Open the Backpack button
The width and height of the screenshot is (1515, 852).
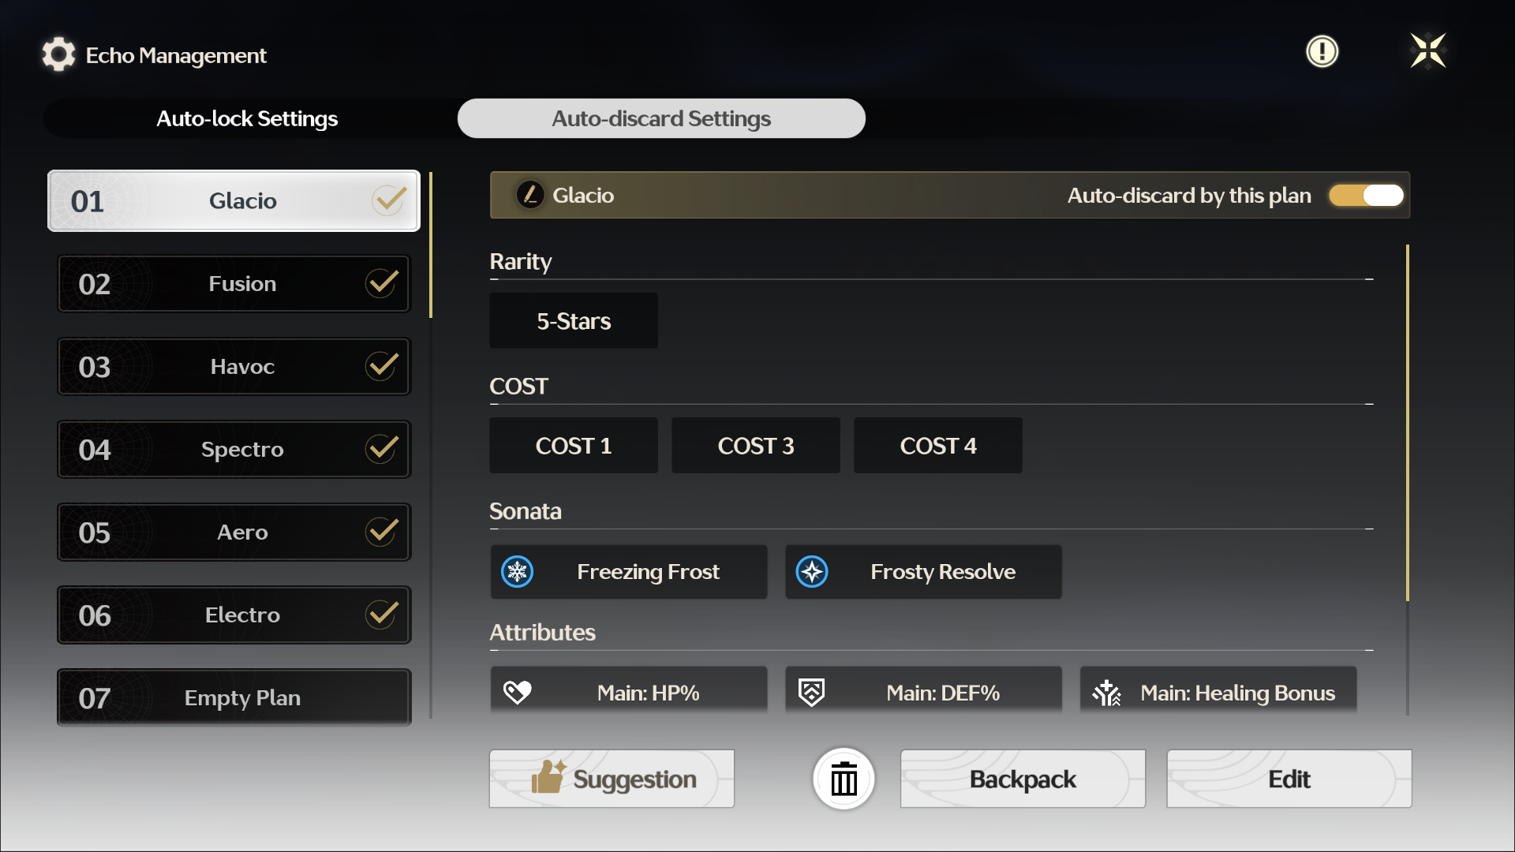pyautogui.click(x=1023, y=779)
